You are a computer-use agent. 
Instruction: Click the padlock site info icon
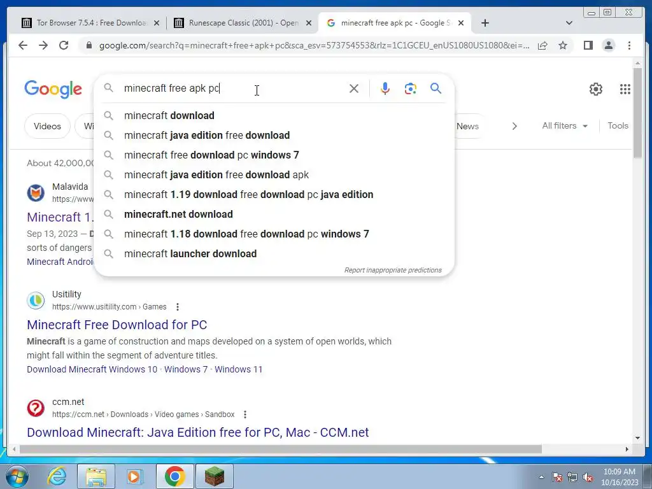(89, 45)
